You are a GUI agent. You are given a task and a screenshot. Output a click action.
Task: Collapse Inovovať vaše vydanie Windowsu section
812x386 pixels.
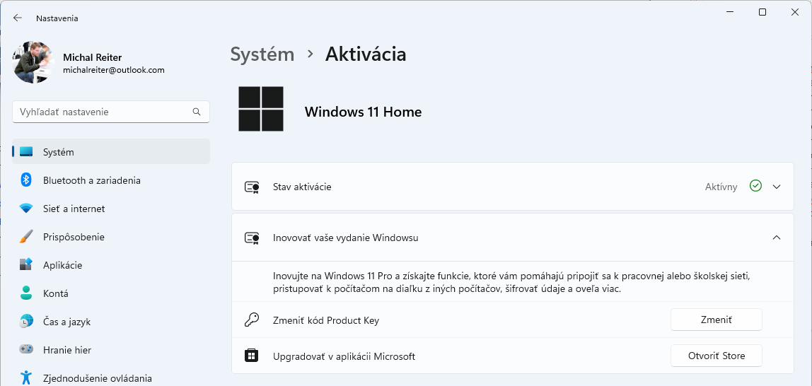[777, 238]
